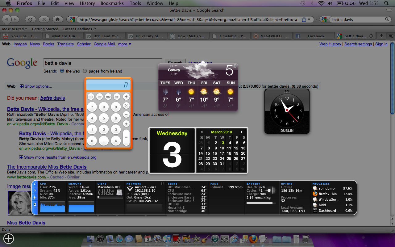Open Finder from the Dock
This screenshot has width=395, height=247.
tap(91, 239)
